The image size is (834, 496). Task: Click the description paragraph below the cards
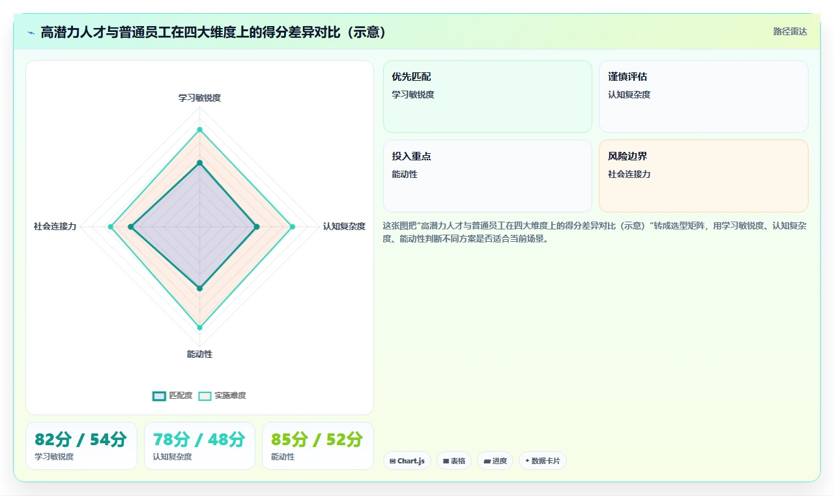coord(596,232)
